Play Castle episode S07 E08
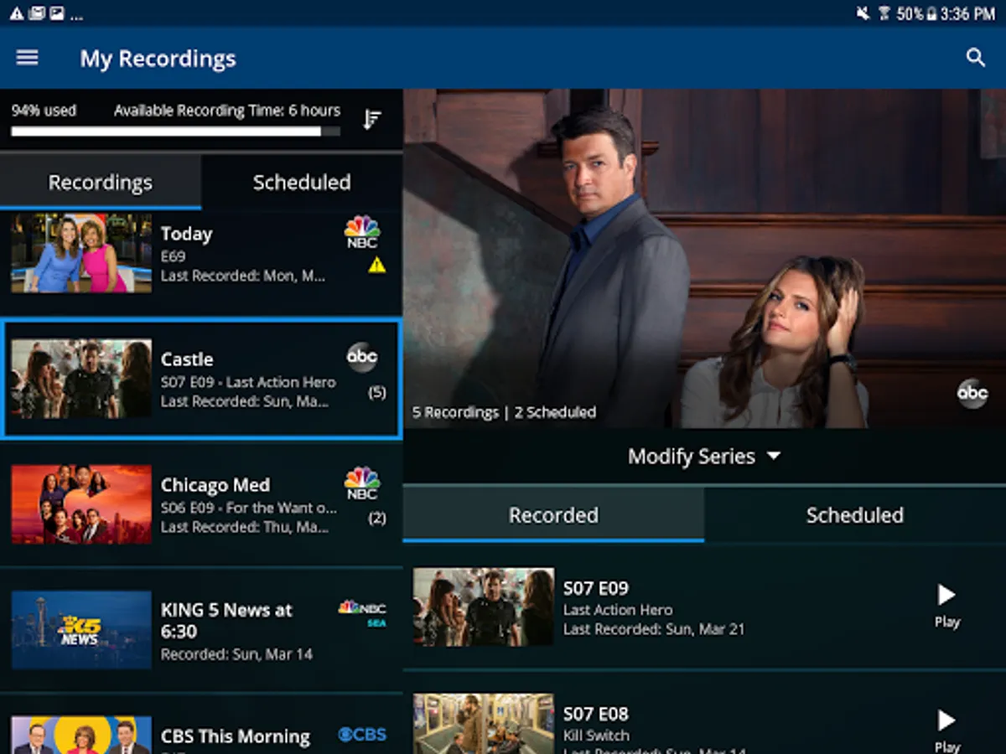1006x754 pixels. coord(946,731)
